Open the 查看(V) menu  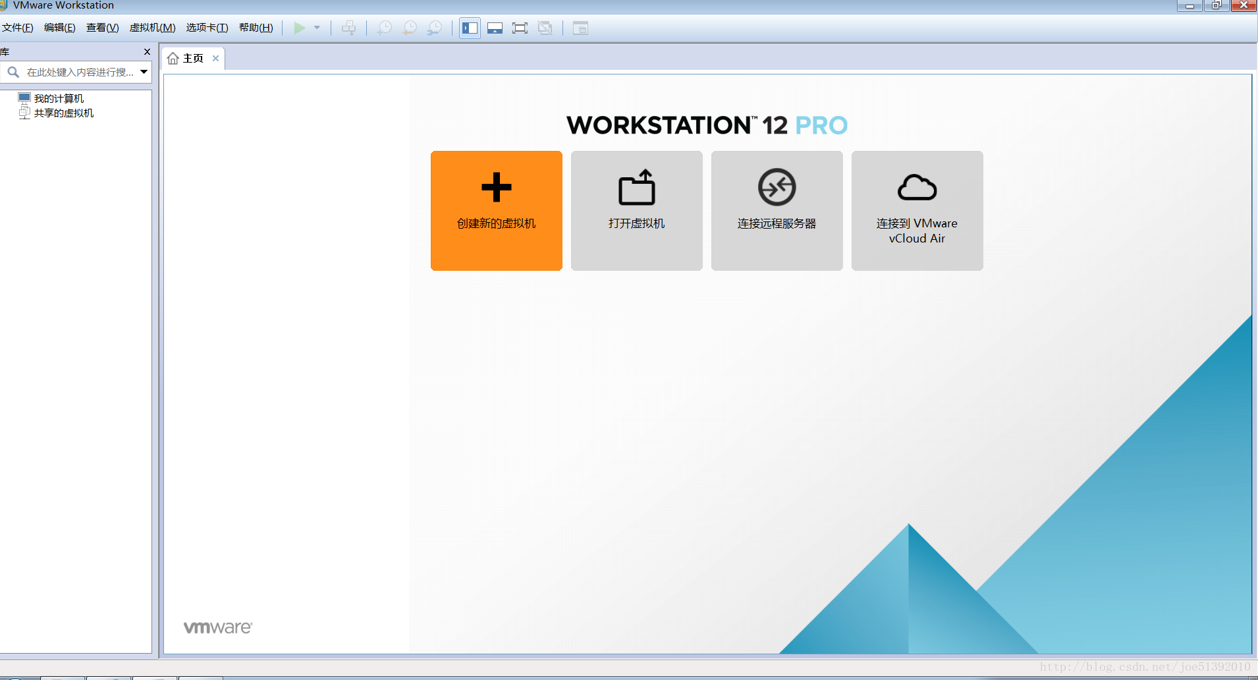[103, 28]
